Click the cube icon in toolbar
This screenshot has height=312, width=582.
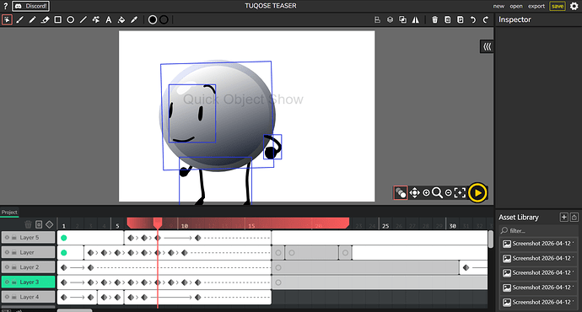(x=390, y=19)
